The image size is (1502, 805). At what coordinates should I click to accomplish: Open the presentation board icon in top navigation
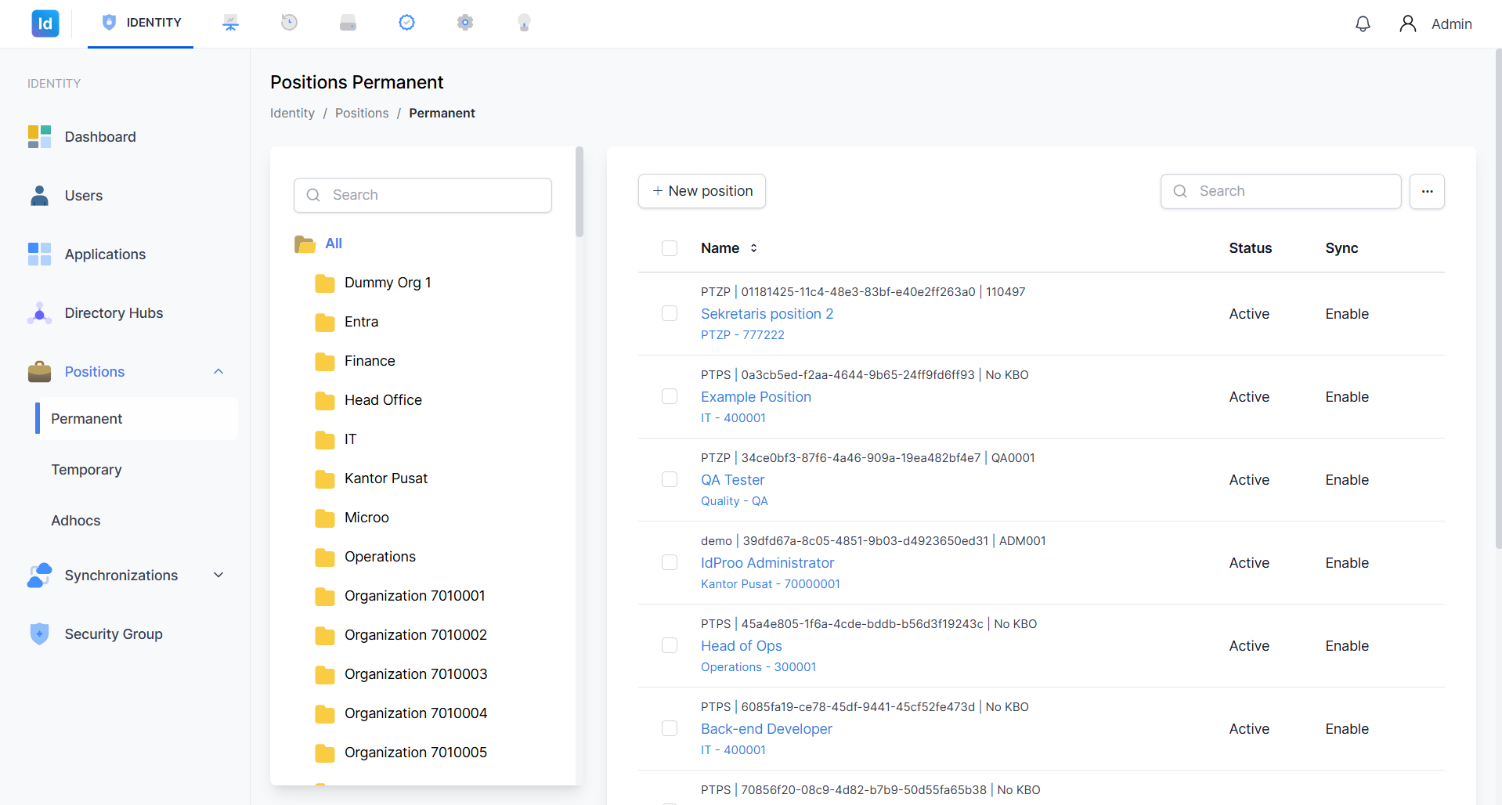(230, 23)
